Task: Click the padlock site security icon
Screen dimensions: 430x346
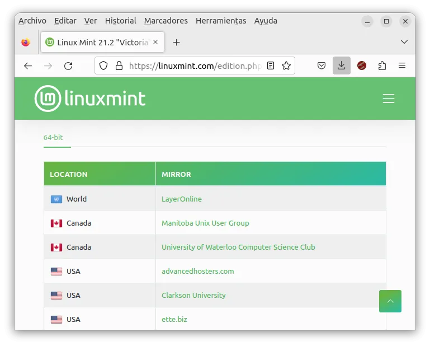Action: coord(119,66)
